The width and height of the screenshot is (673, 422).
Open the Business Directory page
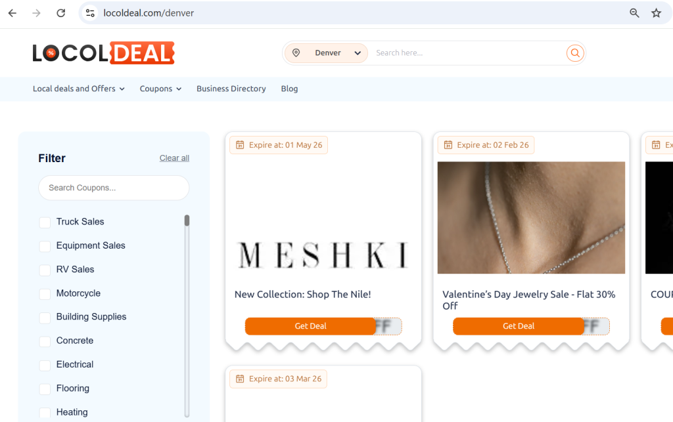point(231,89)
